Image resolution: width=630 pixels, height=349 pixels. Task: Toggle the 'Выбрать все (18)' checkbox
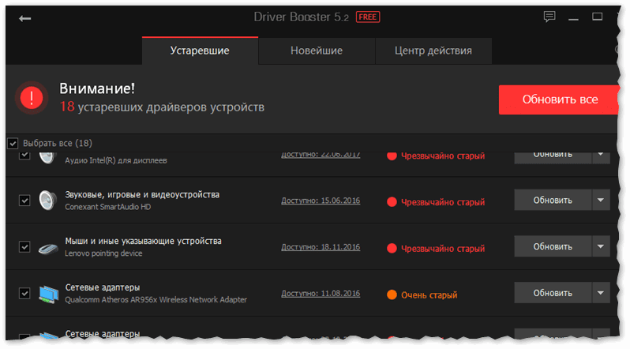coord(13,143)
